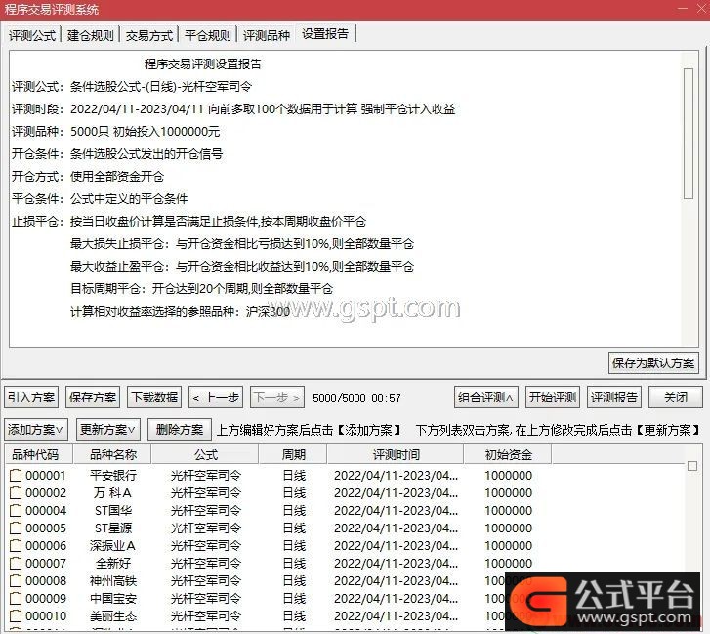Click the 周期 column header
This screenshot has height=634, width=710.
coord(293,454)
